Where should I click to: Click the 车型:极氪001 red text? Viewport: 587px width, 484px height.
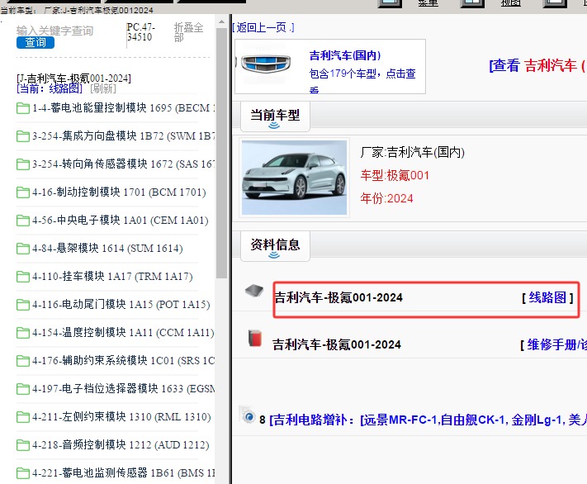(x=395, y=175)
